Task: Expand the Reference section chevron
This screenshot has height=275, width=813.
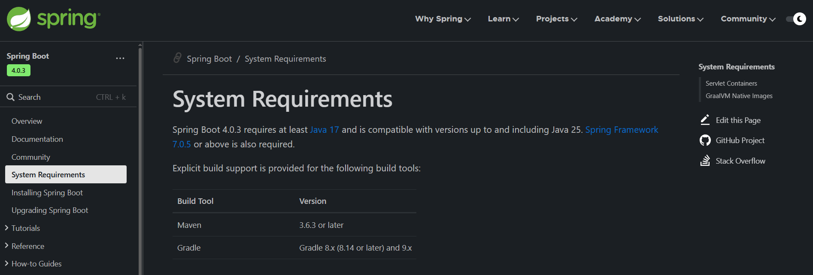Action: tap(6, 246)
